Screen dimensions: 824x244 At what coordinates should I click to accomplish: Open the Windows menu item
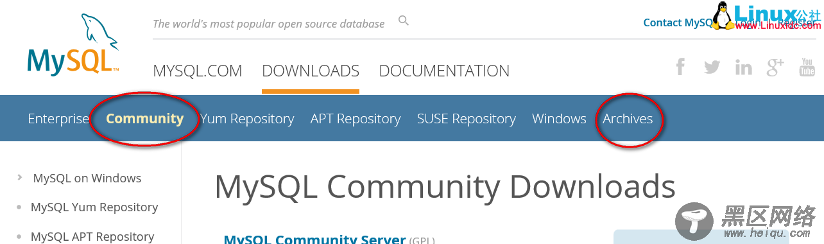point(559,119)
